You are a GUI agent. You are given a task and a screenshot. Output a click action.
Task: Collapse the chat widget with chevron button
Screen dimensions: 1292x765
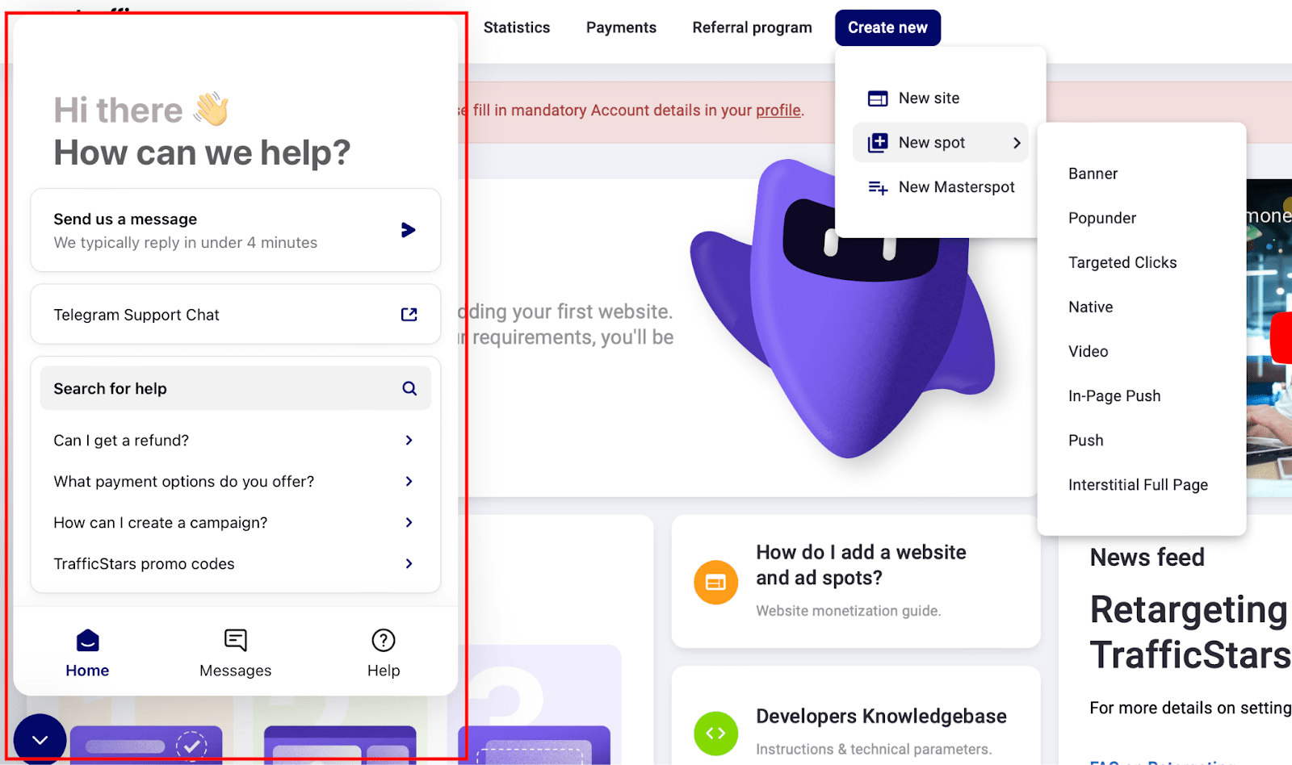coord(40,739)
